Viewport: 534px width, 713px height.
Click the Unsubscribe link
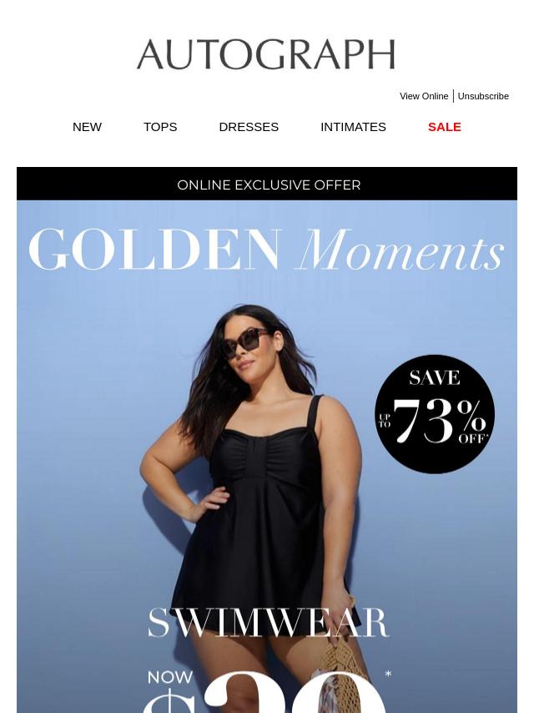coord(483,96)
